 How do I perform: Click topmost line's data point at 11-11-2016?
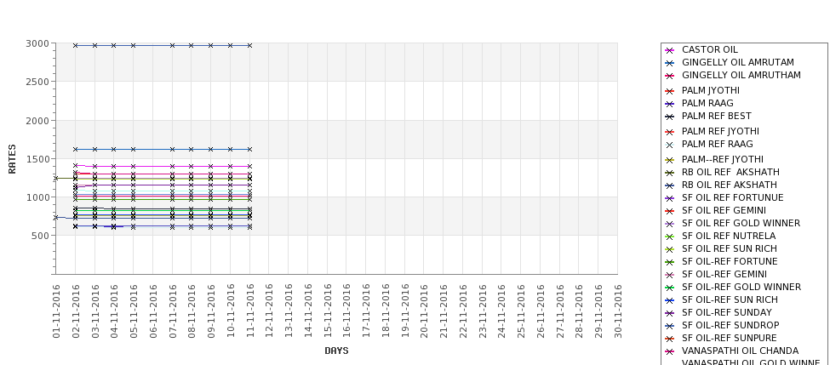[249, 45]
